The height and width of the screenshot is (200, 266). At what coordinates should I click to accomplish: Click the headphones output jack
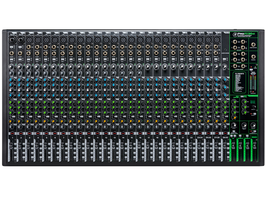(x=254, y=57)
